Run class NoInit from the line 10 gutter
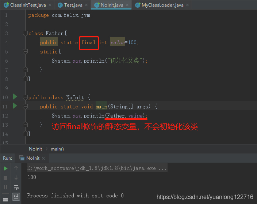The height and width of the screenshot is (204, 257). click(15, 97)
